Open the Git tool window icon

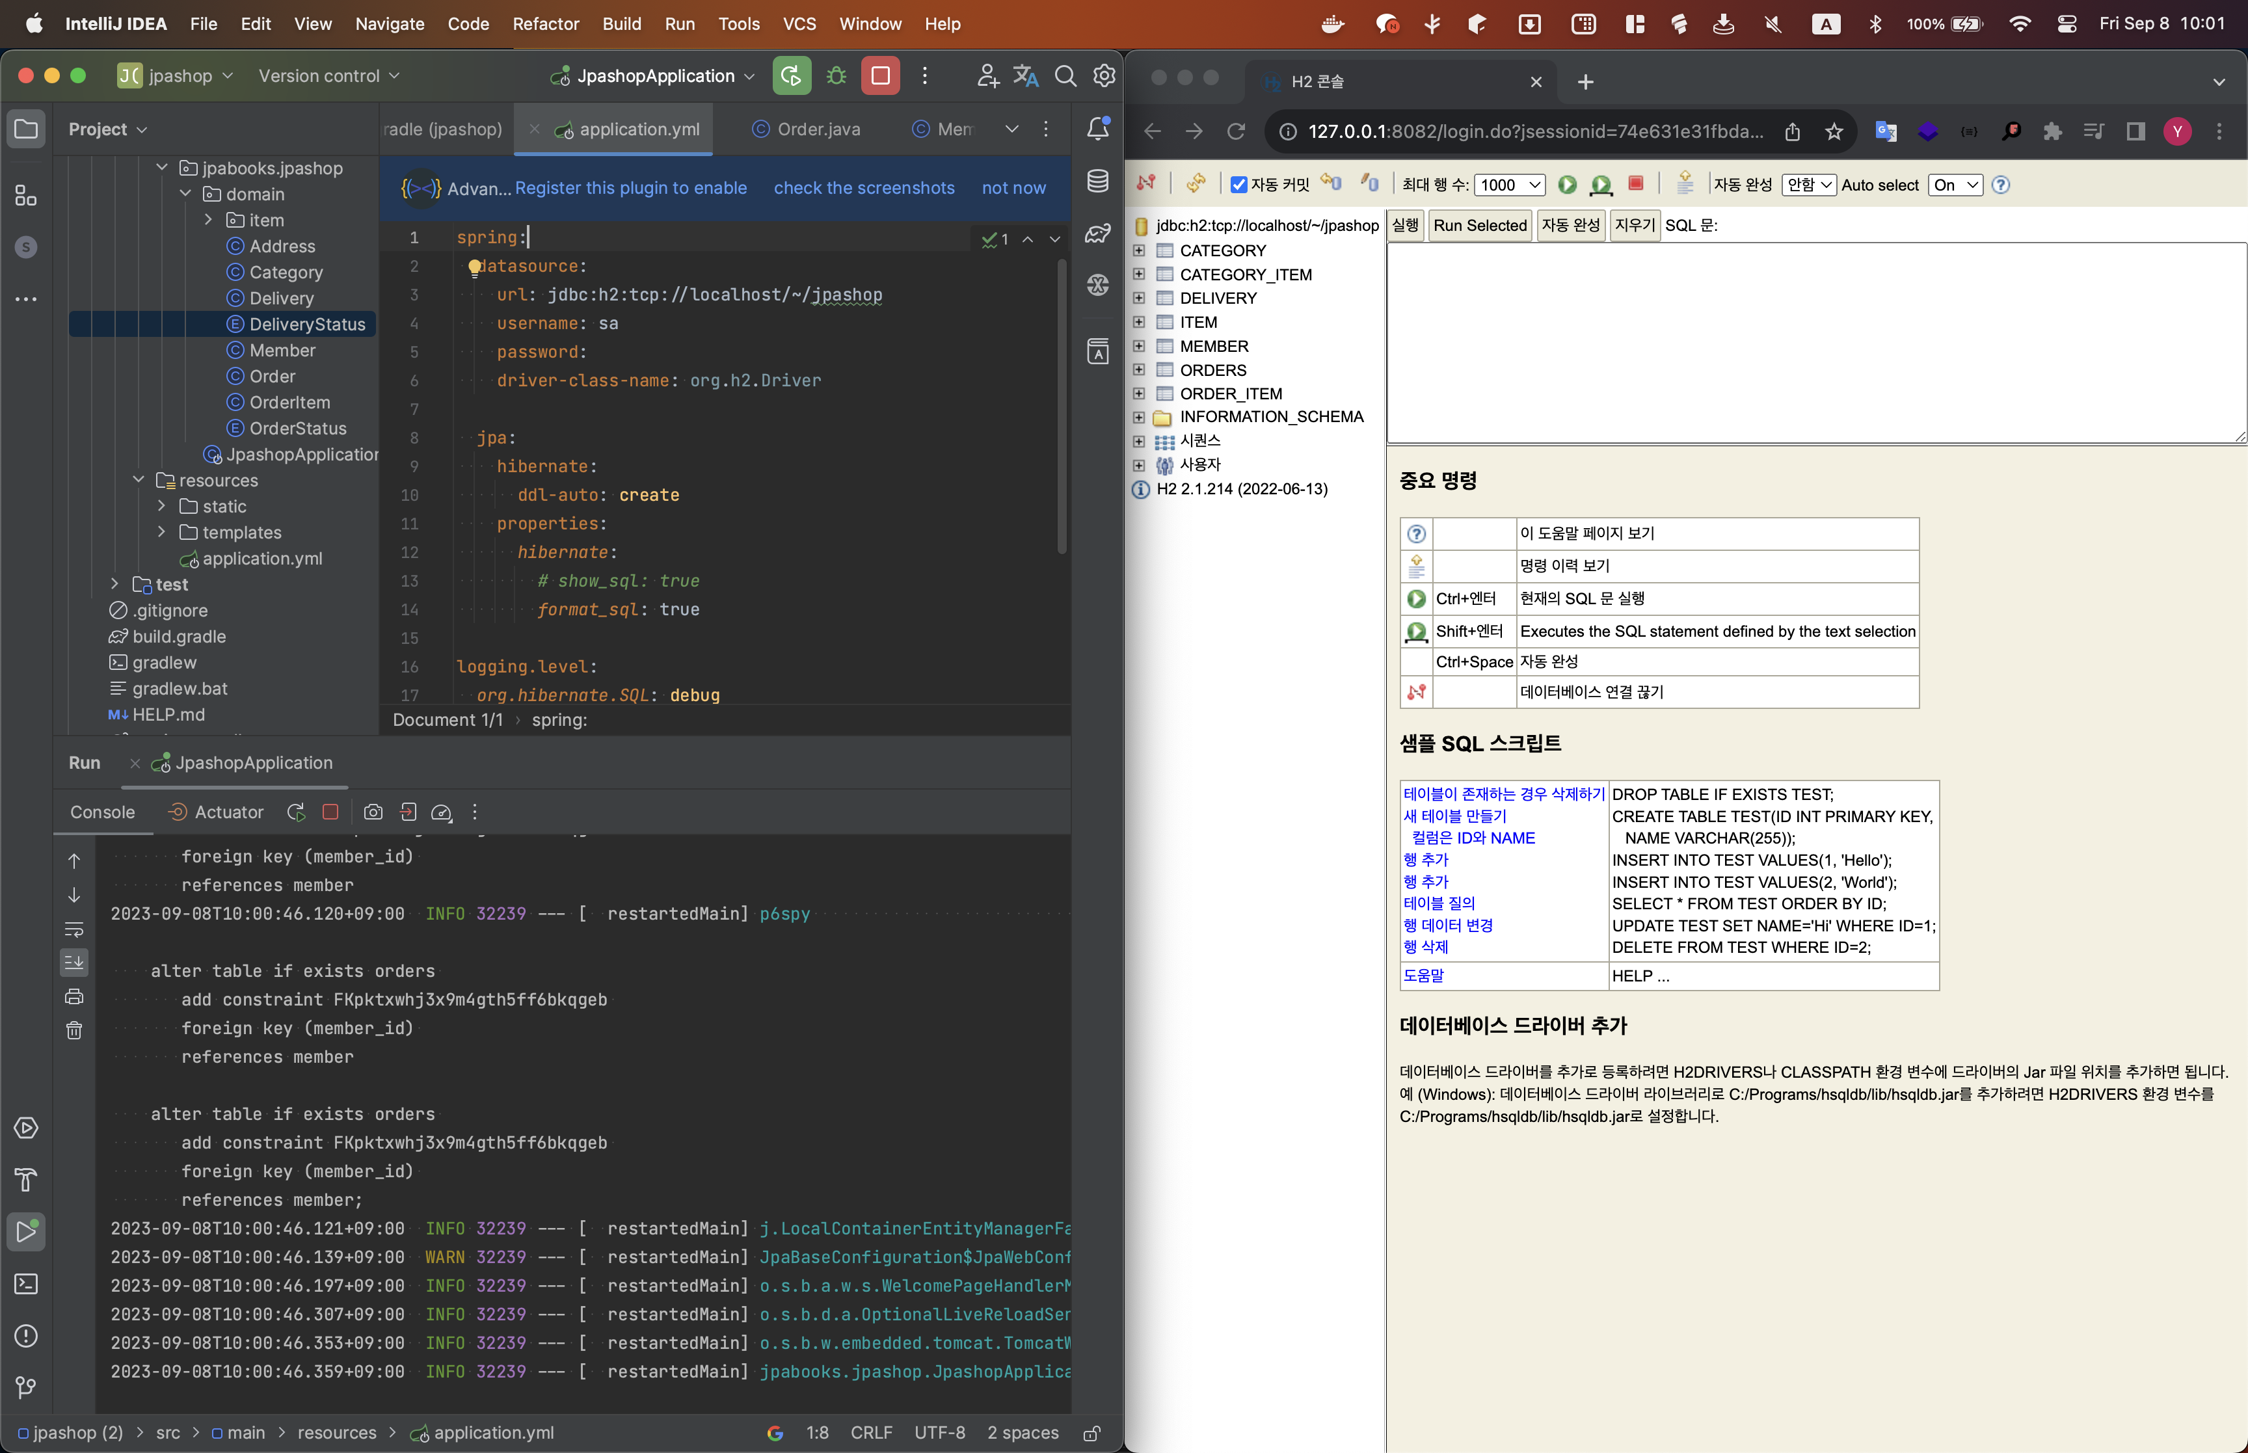pos(25,1388)
